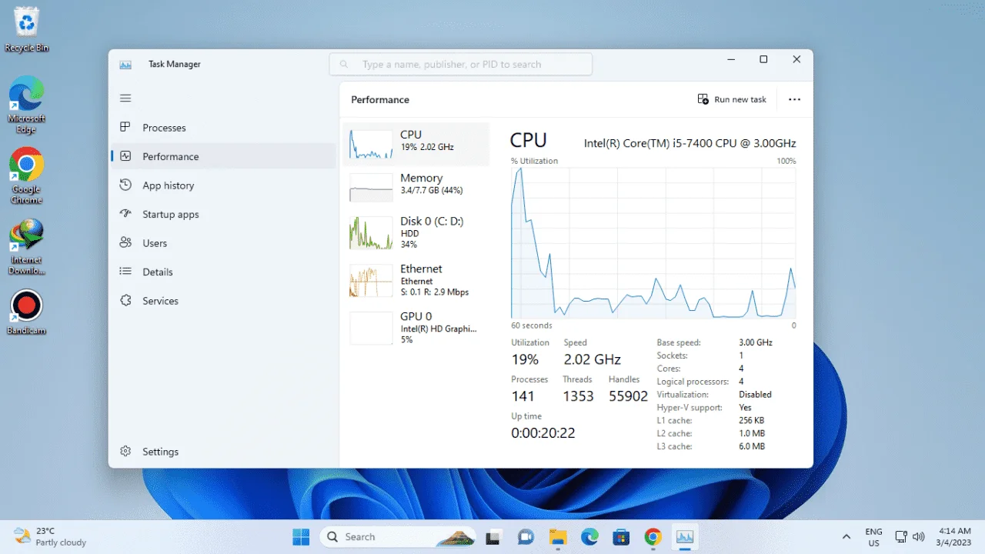Go to Startup apps

coord(223,214)
